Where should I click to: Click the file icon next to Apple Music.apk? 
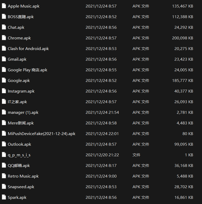pos(4,6)
